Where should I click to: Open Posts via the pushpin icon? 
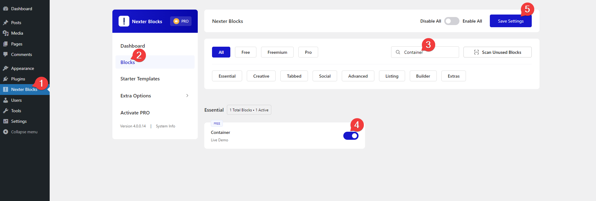pyautogui.click(x=6, y=23)
